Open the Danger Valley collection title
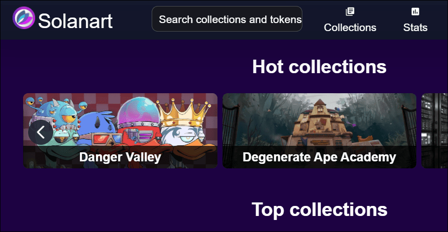Viewport: 448px width, 232px height. [x=120, y=157]
